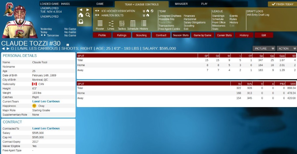Click the magnifying glass search icon
The image size is (297, 154).
point(88,15)
